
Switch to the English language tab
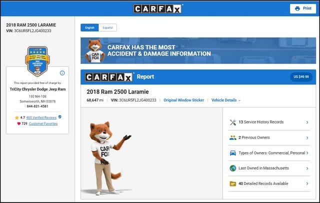coord(89,27)
